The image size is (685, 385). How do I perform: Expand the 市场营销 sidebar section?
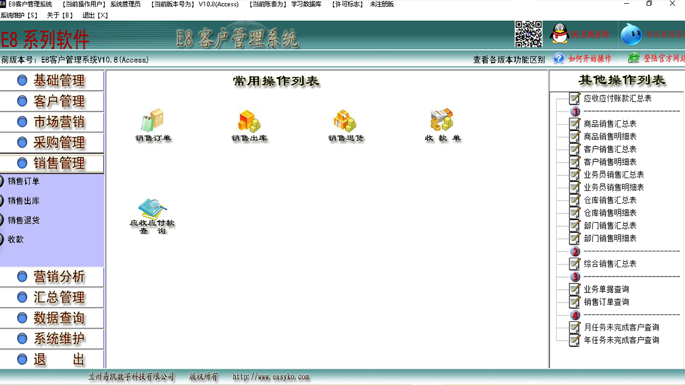coord(52,122)
